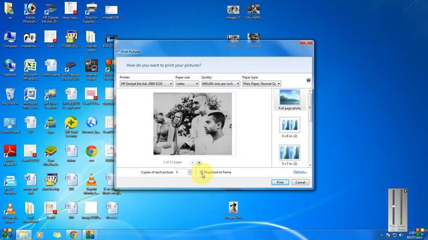Open the Paper type dropdown
428x240 pixels.
point(261,83)
